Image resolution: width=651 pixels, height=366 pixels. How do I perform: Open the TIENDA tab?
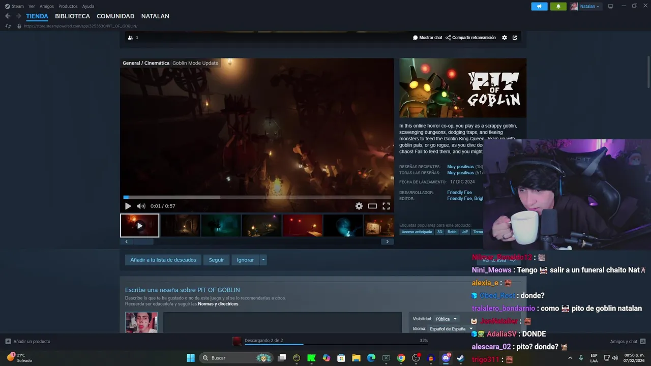pyautogui.click(x=37, y=16)
